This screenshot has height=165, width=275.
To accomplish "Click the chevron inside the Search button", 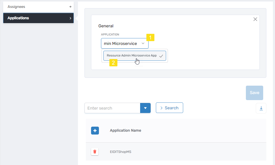I will [161, 108].
